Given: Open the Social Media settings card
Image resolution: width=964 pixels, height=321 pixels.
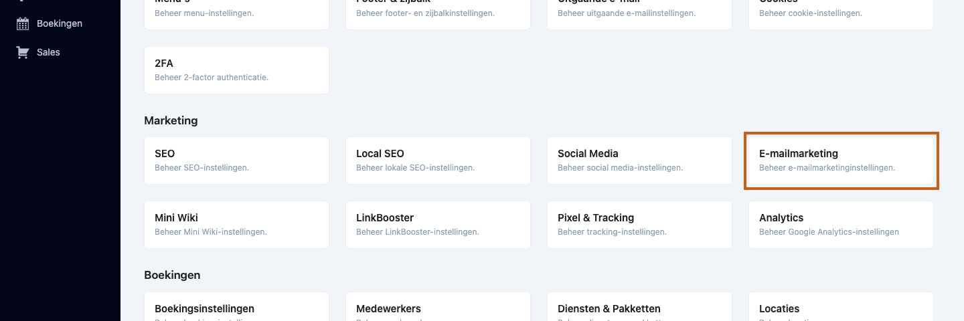Looking at the screenshot, I should point(639,160).
